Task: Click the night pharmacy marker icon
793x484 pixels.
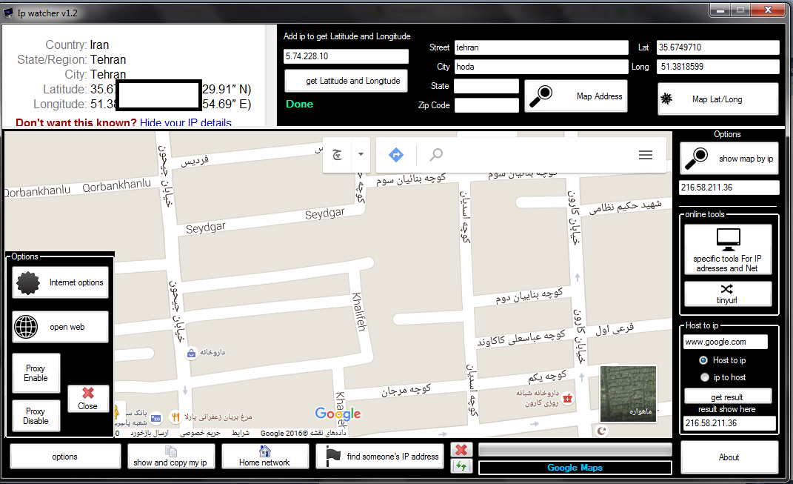Action: coord(568,398)
